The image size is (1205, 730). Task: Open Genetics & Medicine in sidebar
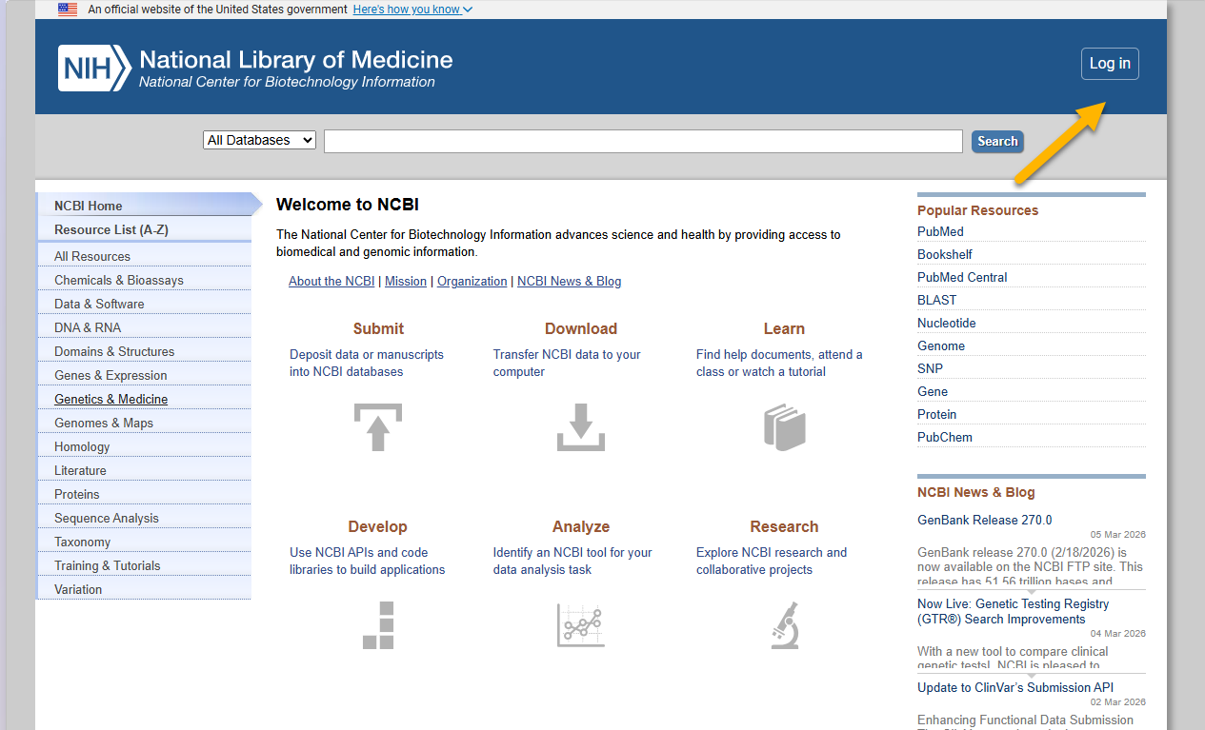coord(110,399)
